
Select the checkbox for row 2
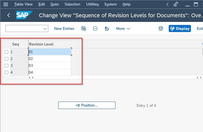(6, 59)
